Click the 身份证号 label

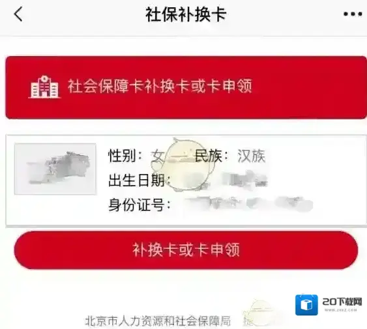137,205
